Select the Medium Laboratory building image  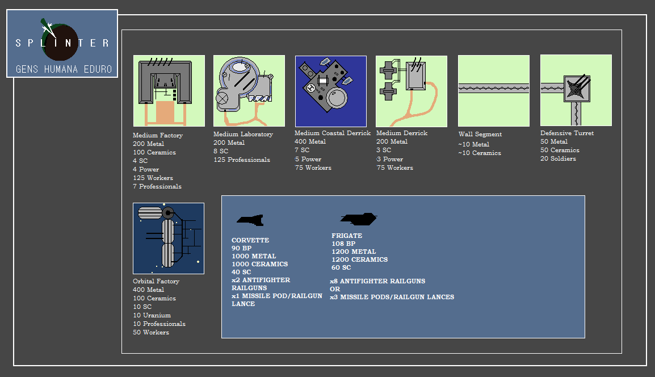click(249, 91)
